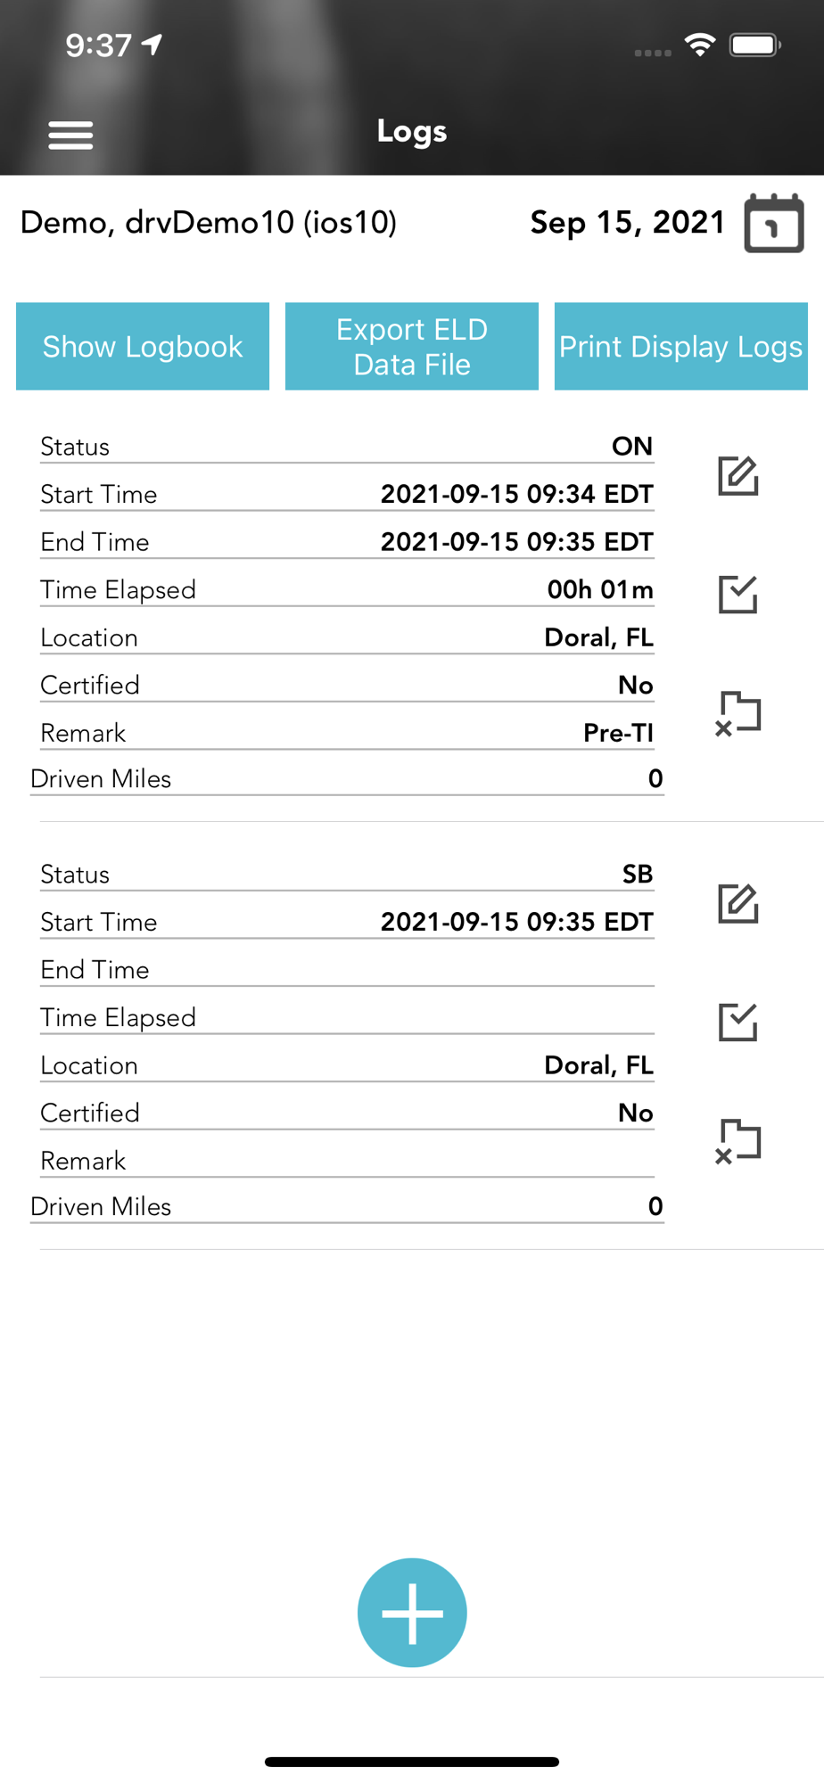
Task: Tap the empty Remark field of SB log
Action: [x=347, y=1161]
